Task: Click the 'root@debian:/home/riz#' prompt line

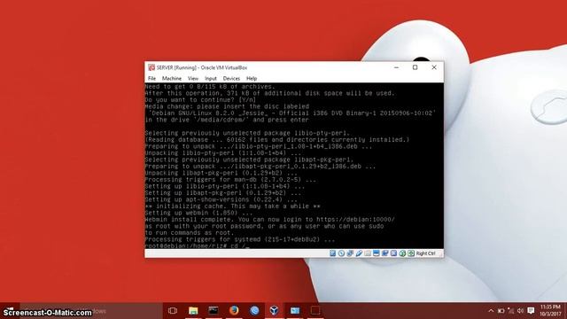Action: [197, 246]
